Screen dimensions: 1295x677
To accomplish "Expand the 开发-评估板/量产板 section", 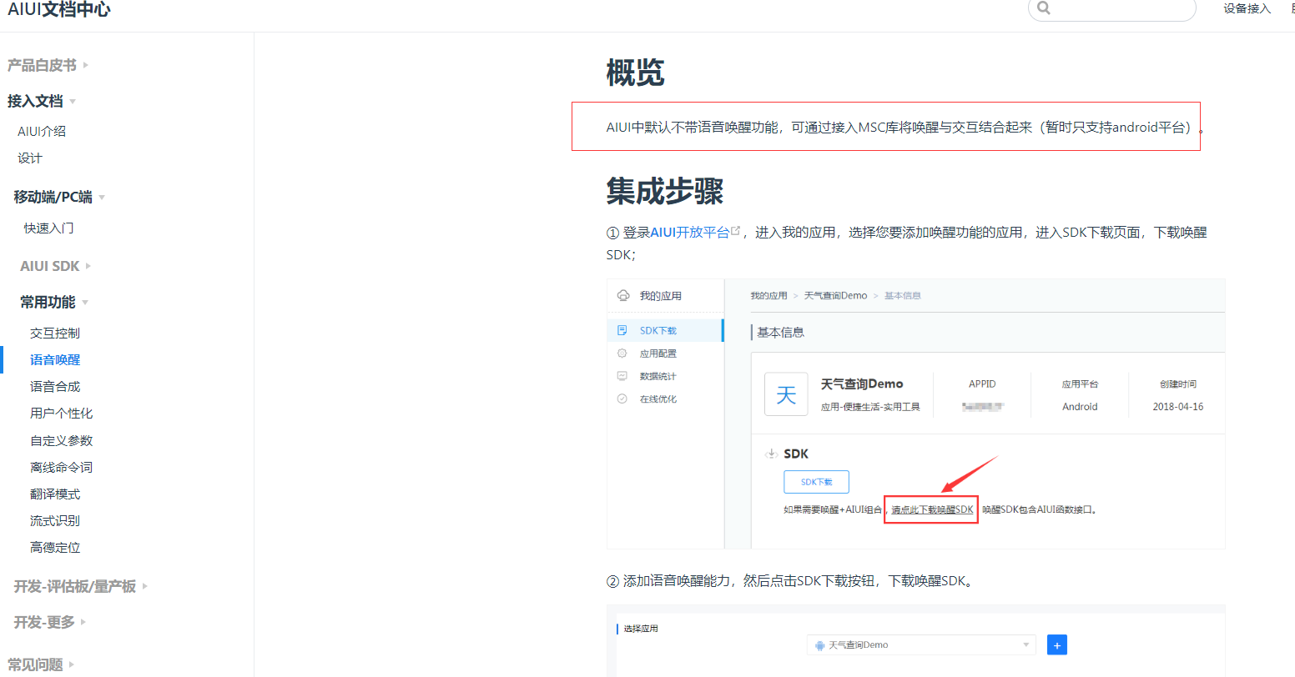I will click(80, 586).
